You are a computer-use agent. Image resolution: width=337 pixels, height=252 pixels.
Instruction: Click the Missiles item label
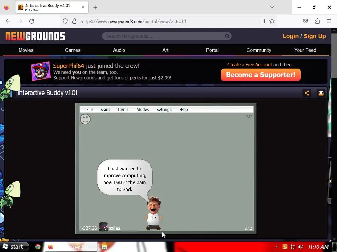tap(112, 228)
